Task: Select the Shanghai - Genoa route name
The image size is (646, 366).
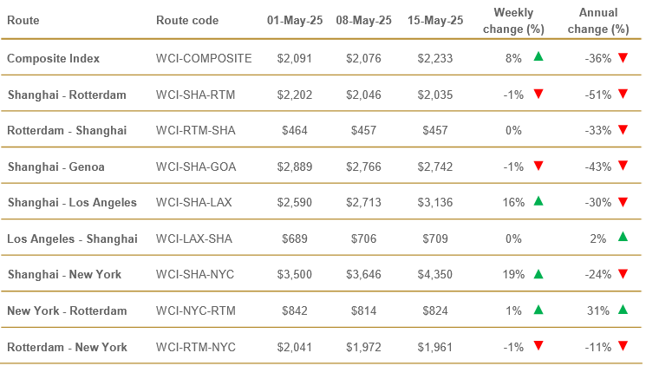Action: (56, 167)
